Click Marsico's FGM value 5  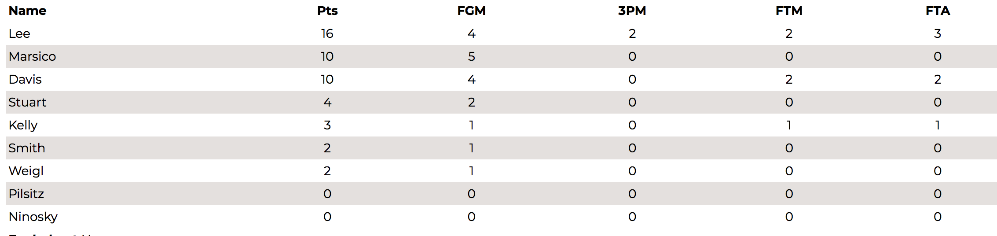point(472,56)
